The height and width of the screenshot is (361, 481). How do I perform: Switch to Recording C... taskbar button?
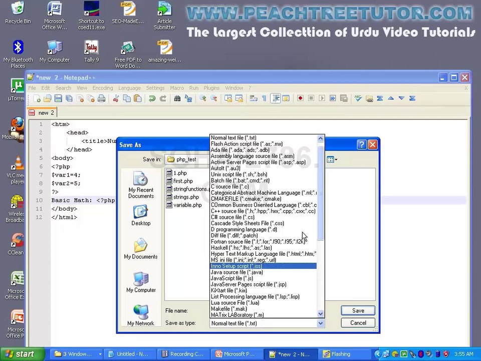pyautogui.click(x=183, y=354)
